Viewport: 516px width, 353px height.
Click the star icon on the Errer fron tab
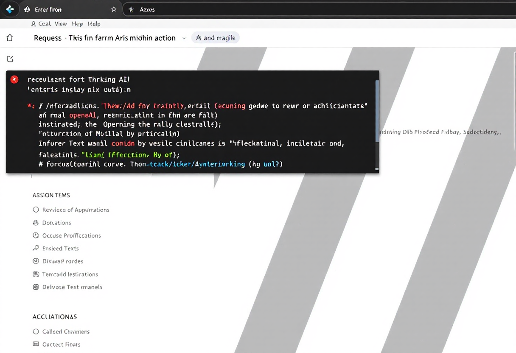[114, 9]
